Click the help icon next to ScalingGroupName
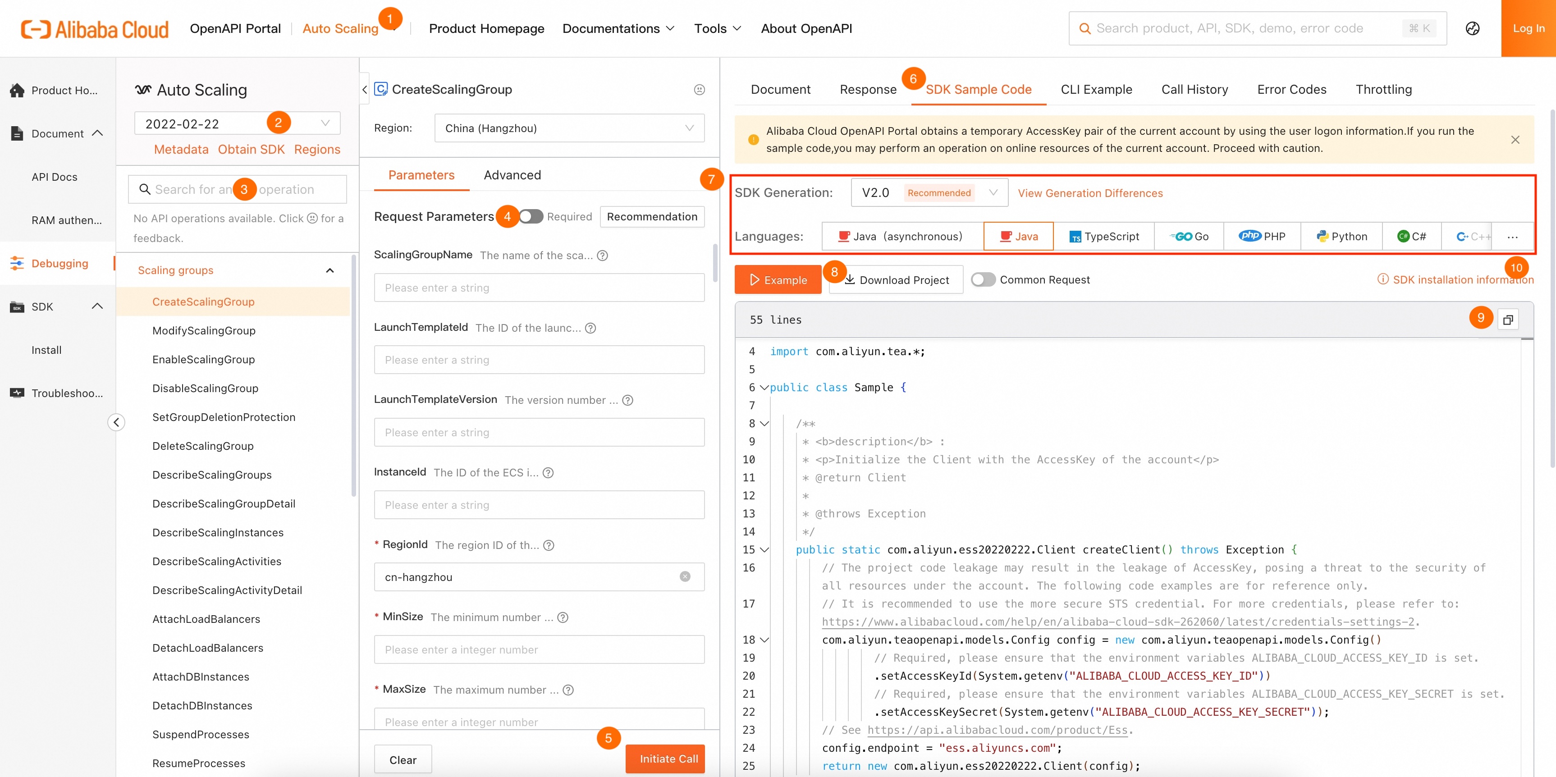Image resolution: width=1556 pixels, height=777 pixels. pyautogui.click(x=602, y=256)
